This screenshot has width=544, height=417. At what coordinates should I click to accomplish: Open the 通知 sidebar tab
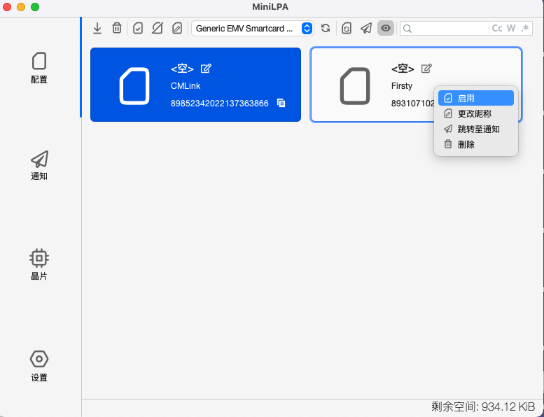tap(39, 165)
